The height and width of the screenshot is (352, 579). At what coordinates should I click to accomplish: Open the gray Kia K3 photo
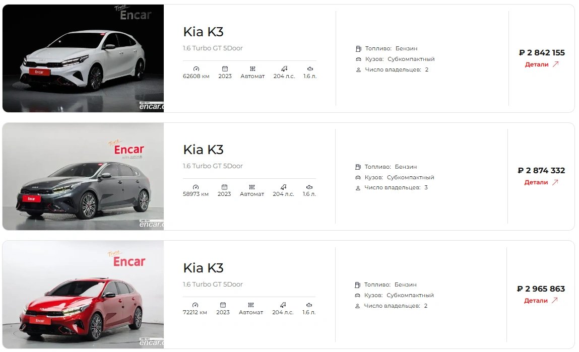tap(83, 176)
